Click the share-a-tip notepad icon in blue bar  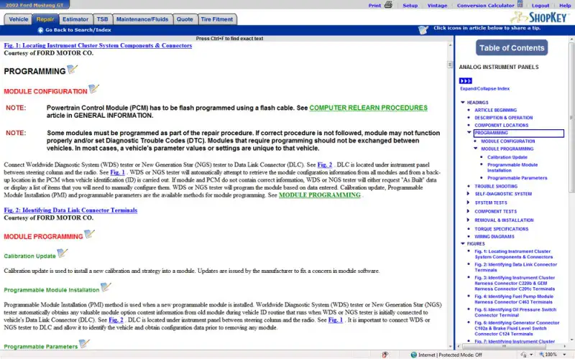click(423, 29)
